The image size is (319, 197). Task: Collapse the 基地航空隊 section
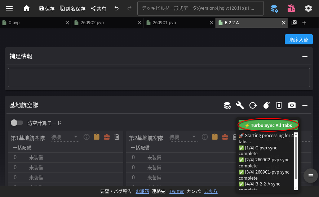coord(305,105)
